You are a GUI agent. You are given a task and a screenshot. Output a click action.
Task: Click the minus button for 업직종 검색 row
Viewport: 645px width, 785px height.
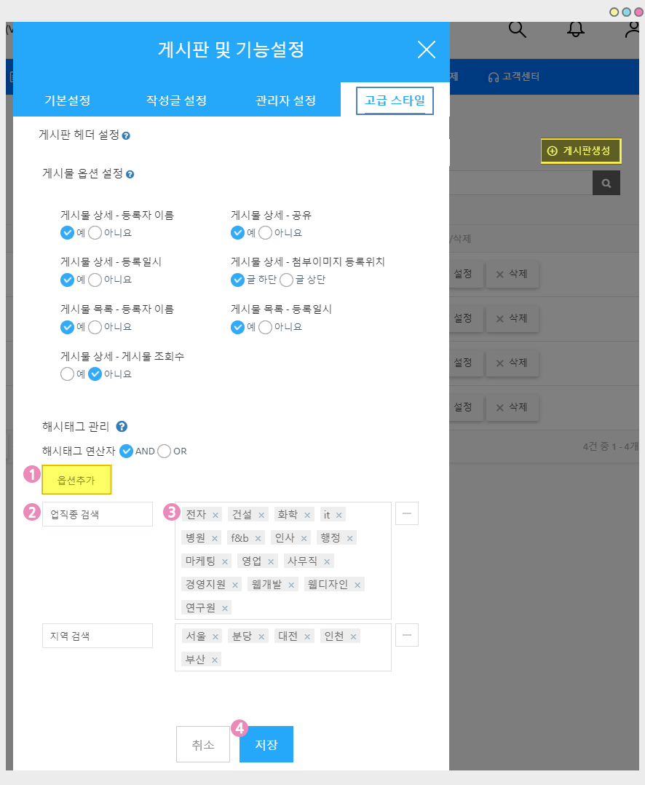click(406, 513)
